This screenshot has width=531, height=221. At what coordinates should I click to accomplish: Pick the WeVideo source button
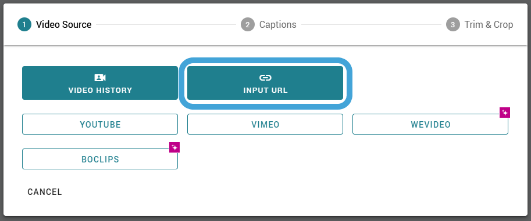pos(430,124)
